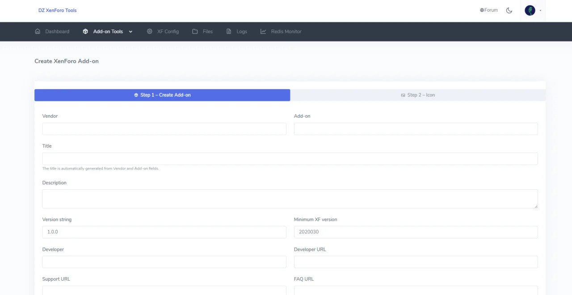Image resolution: width=572 pixels, height=295 pixels.
Task: Select Step 1 – Create Add-on tab
Action: coord(162,95)
